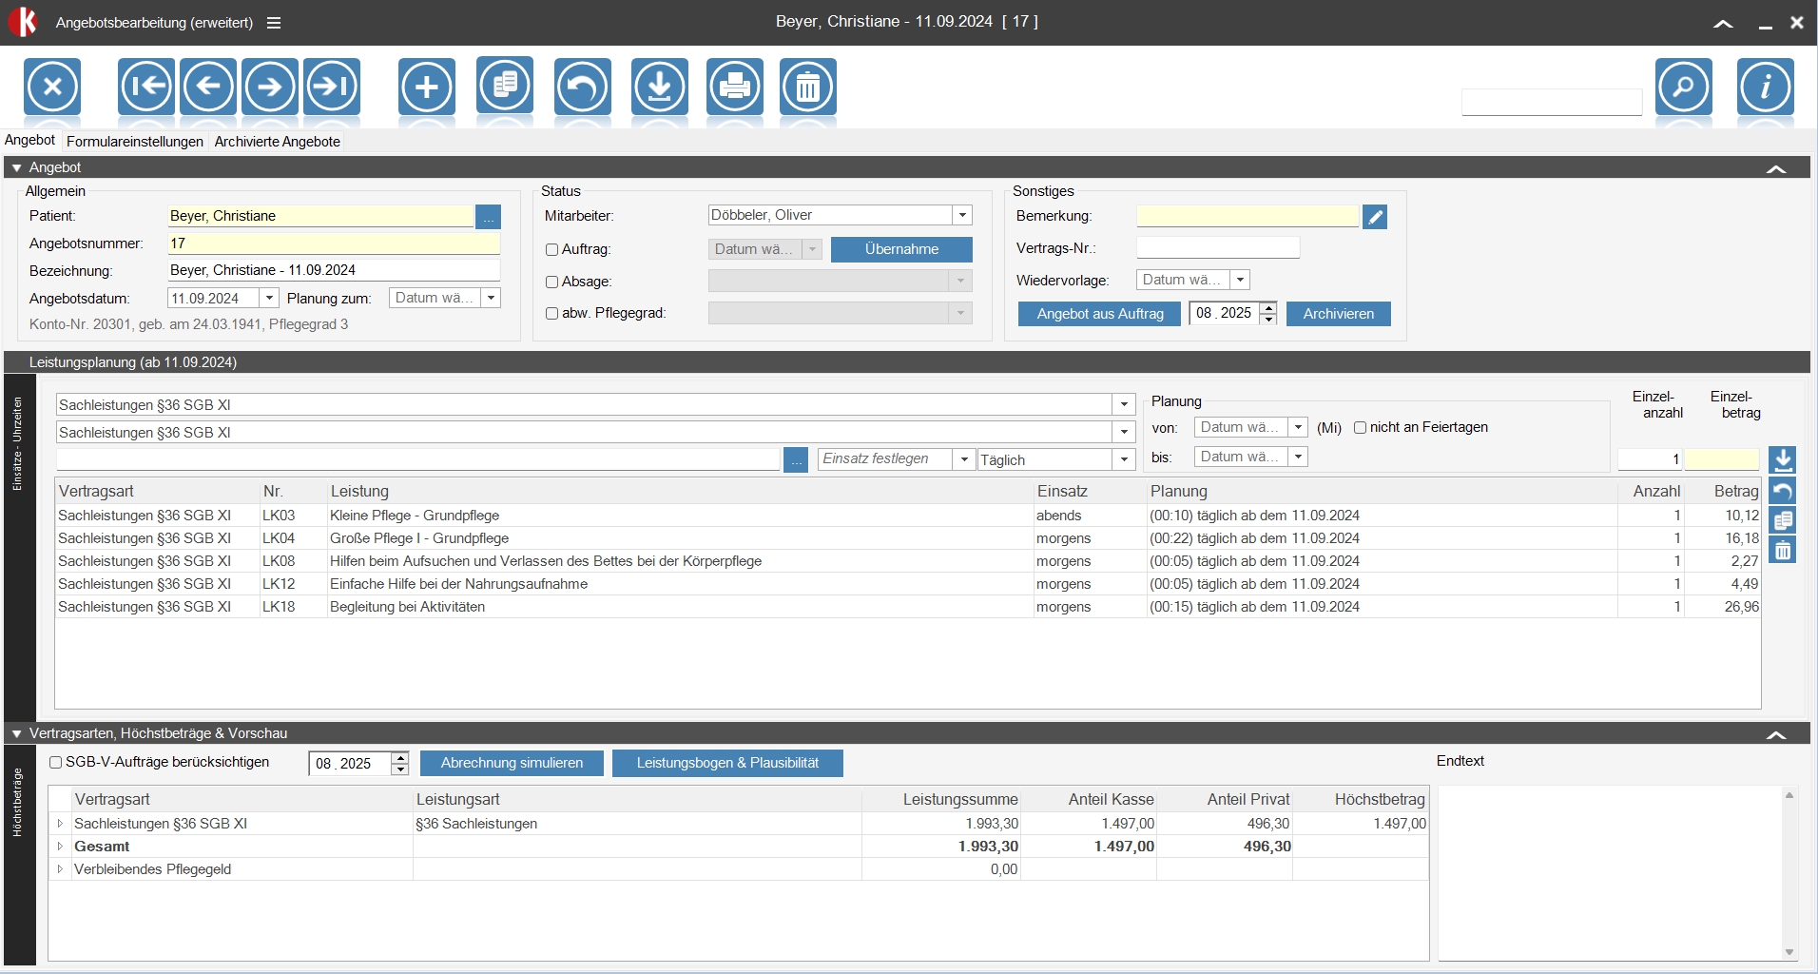Click the Abrechnung simulieren button

(x=512, y=764)
